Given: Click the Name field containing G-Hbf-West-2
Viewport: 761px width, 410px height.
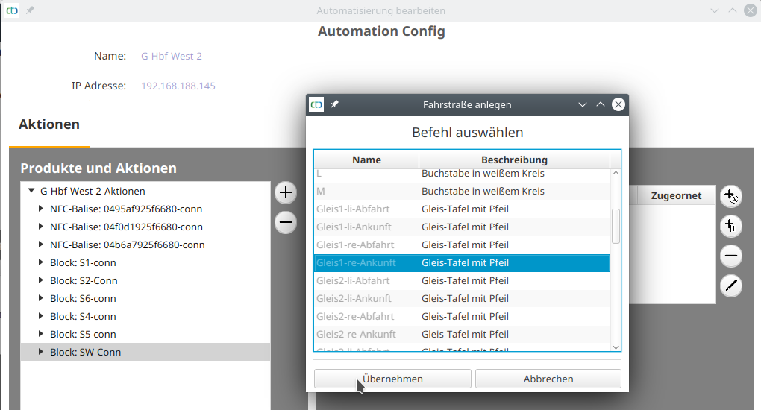Looking at the screenshot, I should pyautogui.click(x=172, y=56).
